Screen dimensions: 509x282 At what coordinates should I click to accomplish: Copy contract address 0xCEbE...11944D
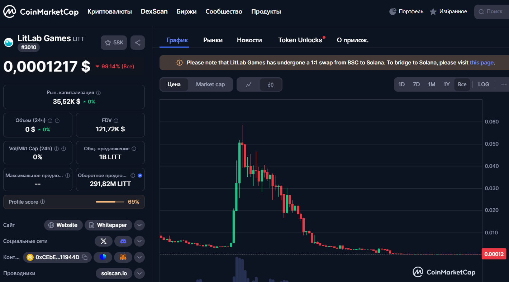pos(85,257)
